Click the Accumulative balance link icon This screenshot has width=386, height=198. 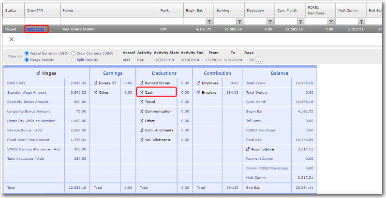point(248,149)
